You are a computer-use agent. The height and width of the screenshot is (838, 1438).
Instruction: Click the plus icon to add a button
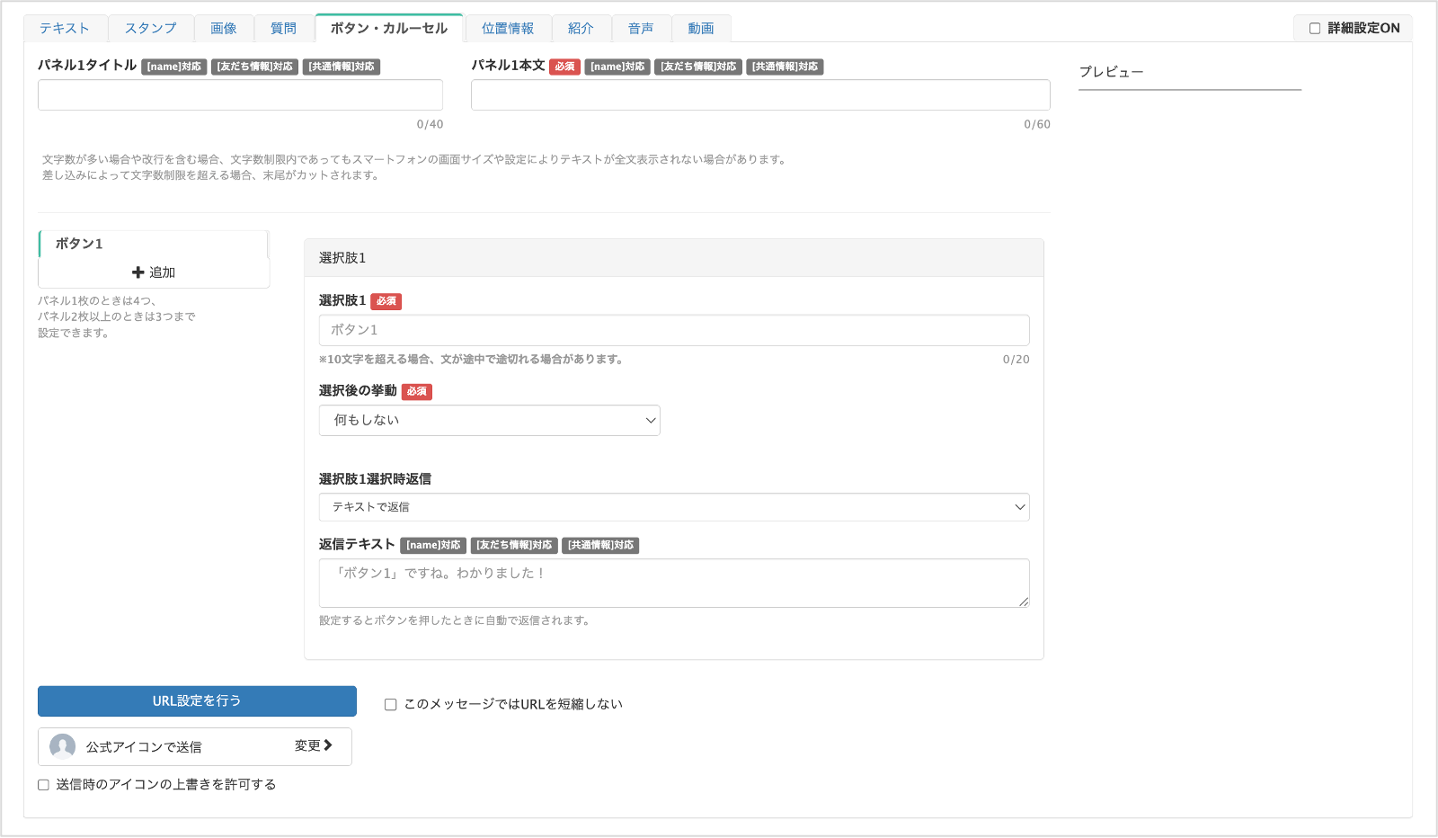pos(138,272)
